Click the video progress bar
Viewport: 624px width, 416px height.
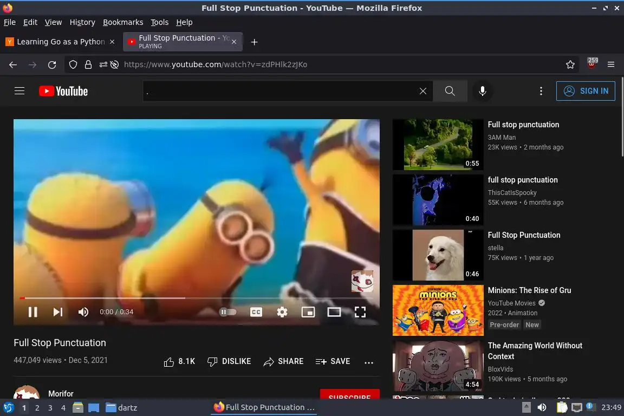tap(197, 298)
